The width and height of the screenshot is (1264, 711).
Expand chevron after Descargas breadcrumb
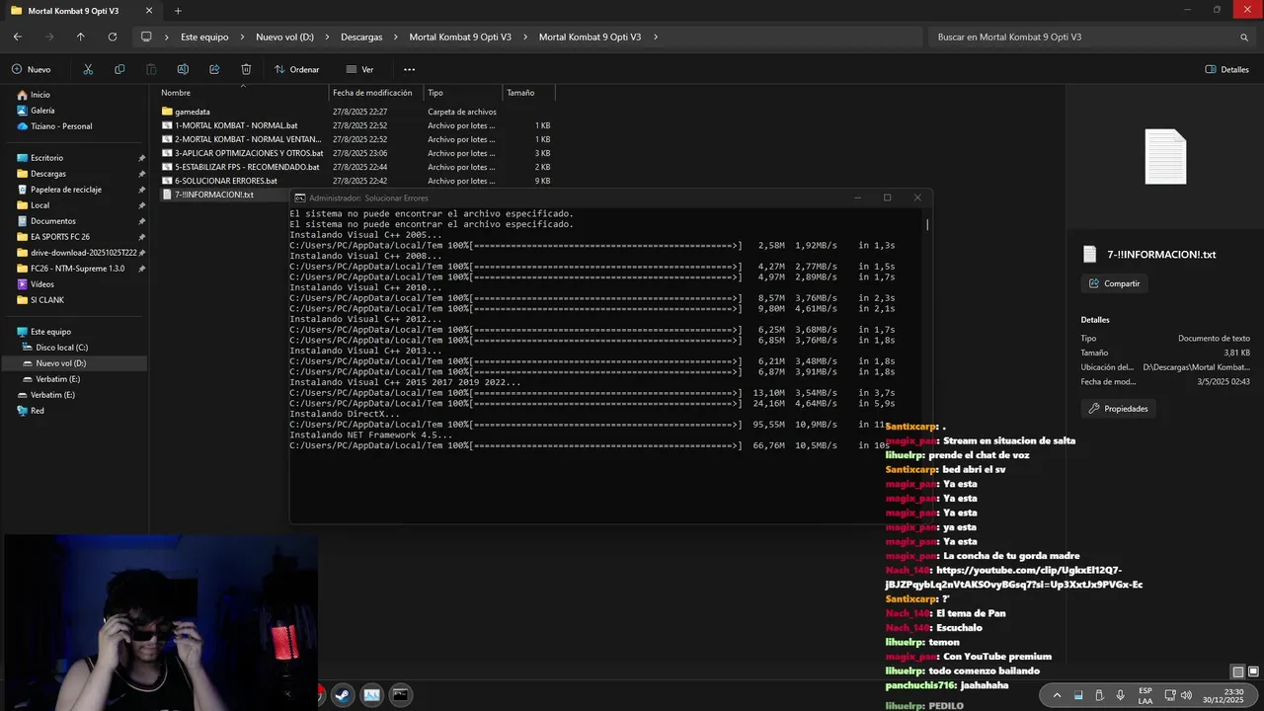click(x=396, y=37)
